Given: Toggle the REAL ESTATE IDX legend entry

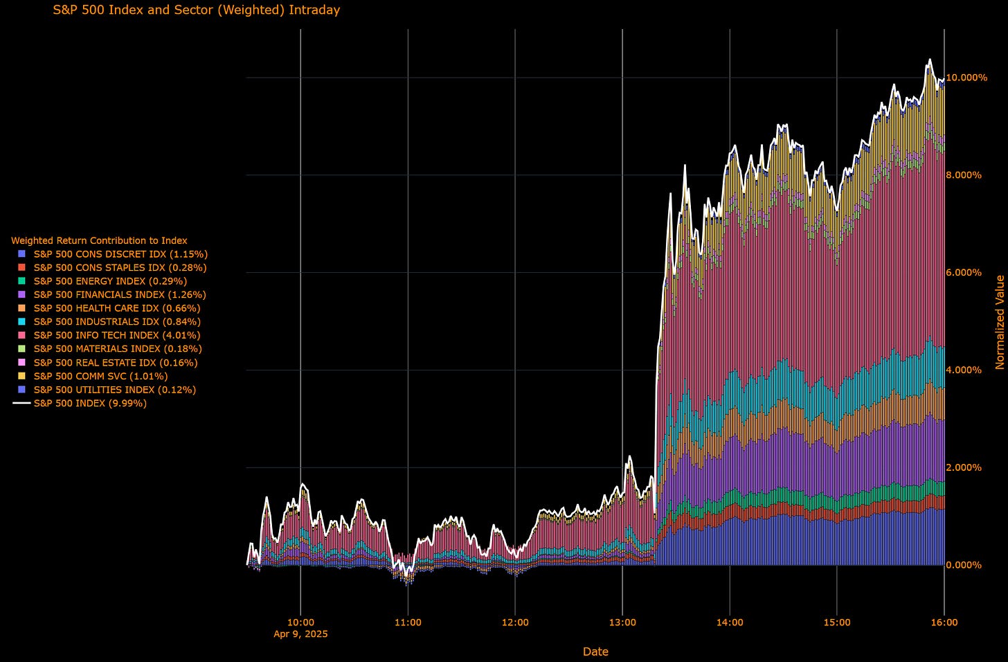Looking at the screenshot, I should point(107,362).
